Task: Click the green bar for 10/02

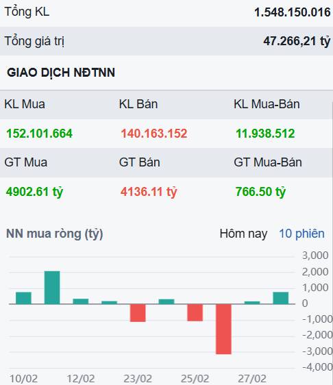Action: point(23,298)
